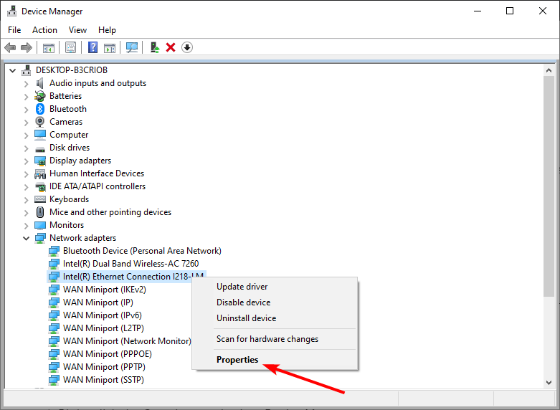Click the Back arrow toolbar icon

[10, 47]
